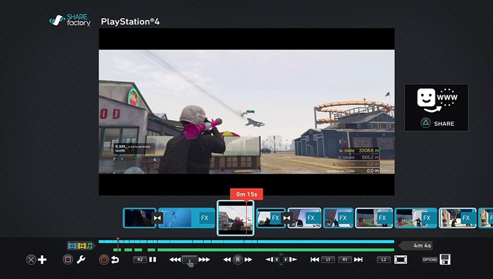Select the highlighted clip under the playhead

[235, 218]
